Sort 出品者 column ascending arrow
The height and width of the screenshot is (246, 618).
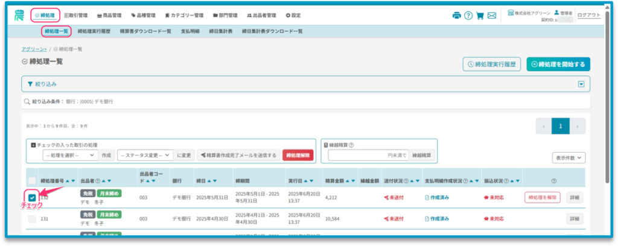click(x=103, y=181)
